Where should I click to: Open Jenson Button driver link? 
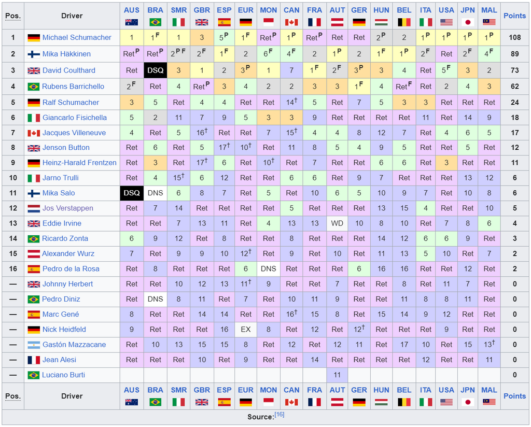pos(66,148)
